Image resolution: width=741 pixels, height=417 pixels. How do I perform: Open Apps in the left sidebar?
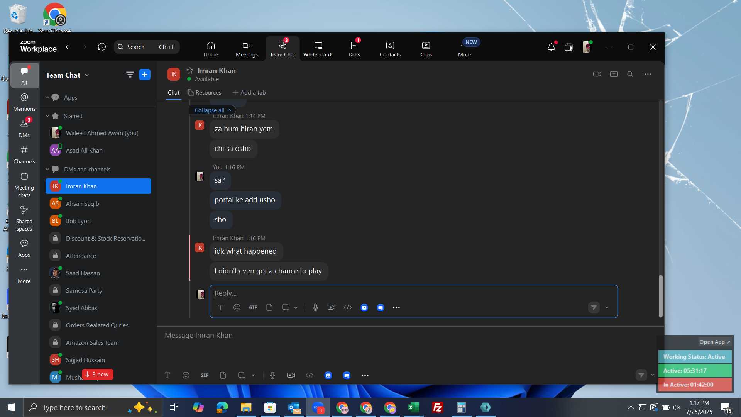point(24,248)
